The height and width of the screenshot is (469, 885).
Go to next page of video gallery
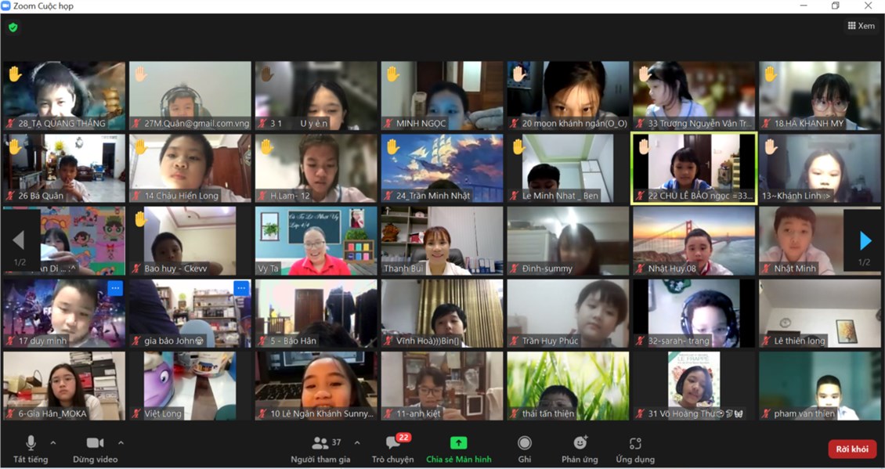[865, 240]
